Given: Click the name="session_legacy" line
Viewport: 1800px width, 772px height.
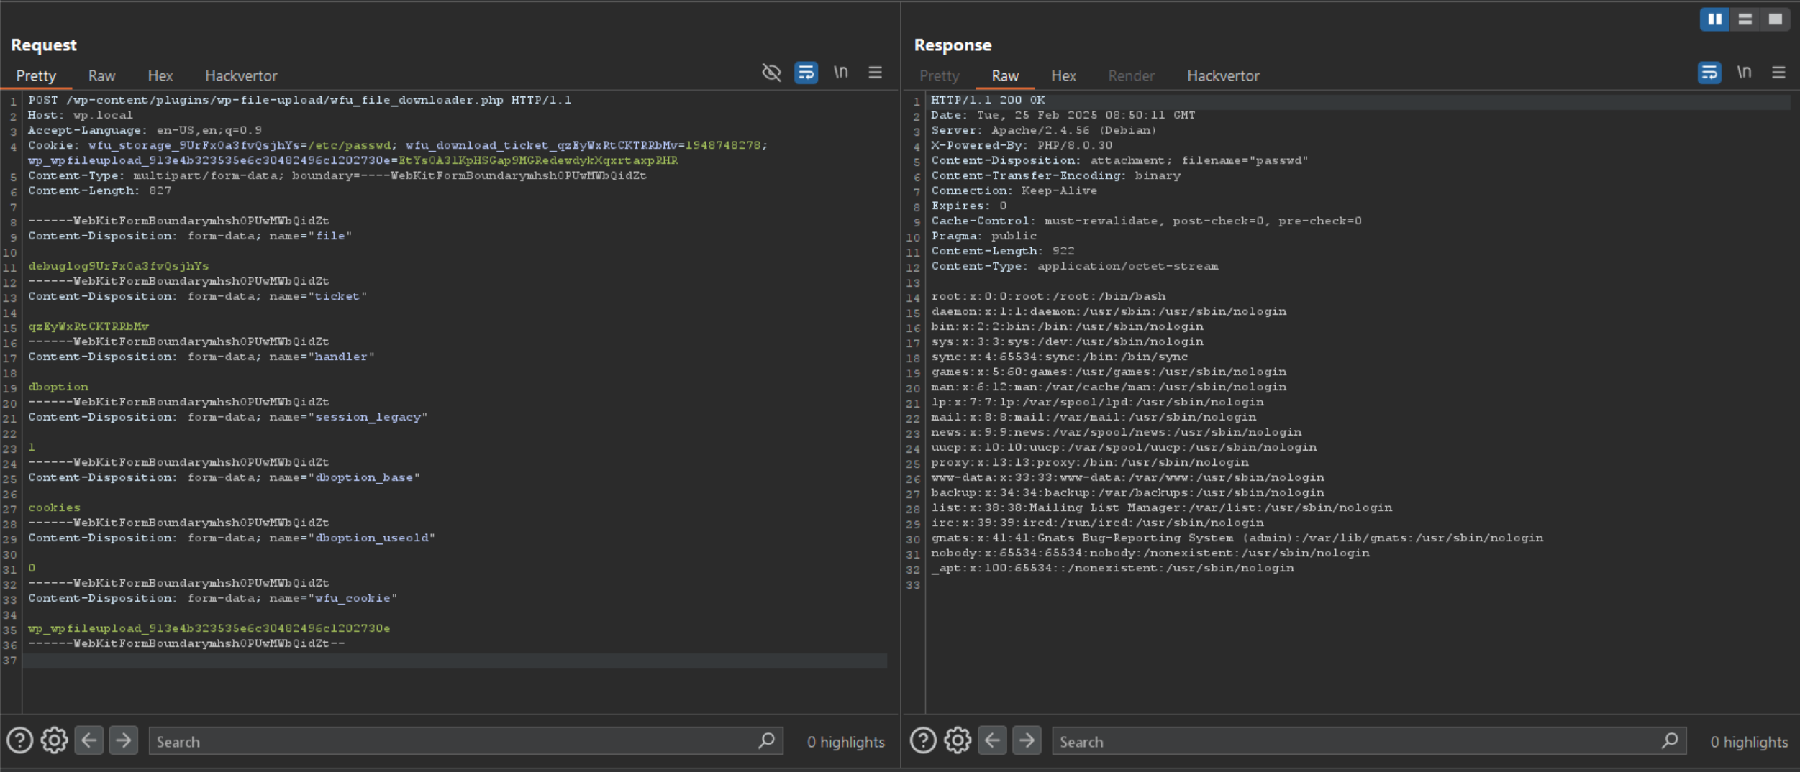Looking at the screenshot, I should click(x=227, y=417).
